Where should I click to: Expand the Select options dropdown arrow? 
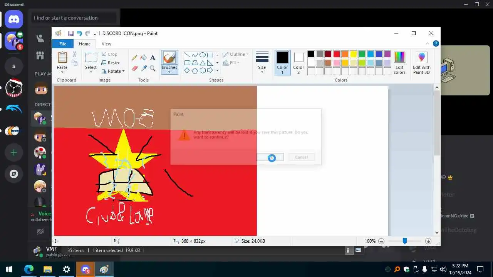pos(91,72)
